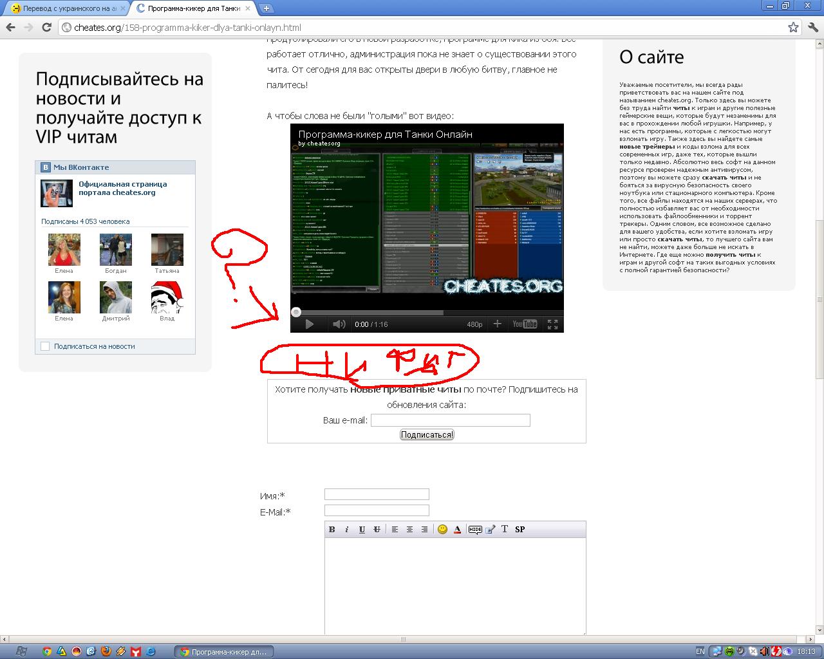Insert a quote with the pencil icon

[490, 529]
